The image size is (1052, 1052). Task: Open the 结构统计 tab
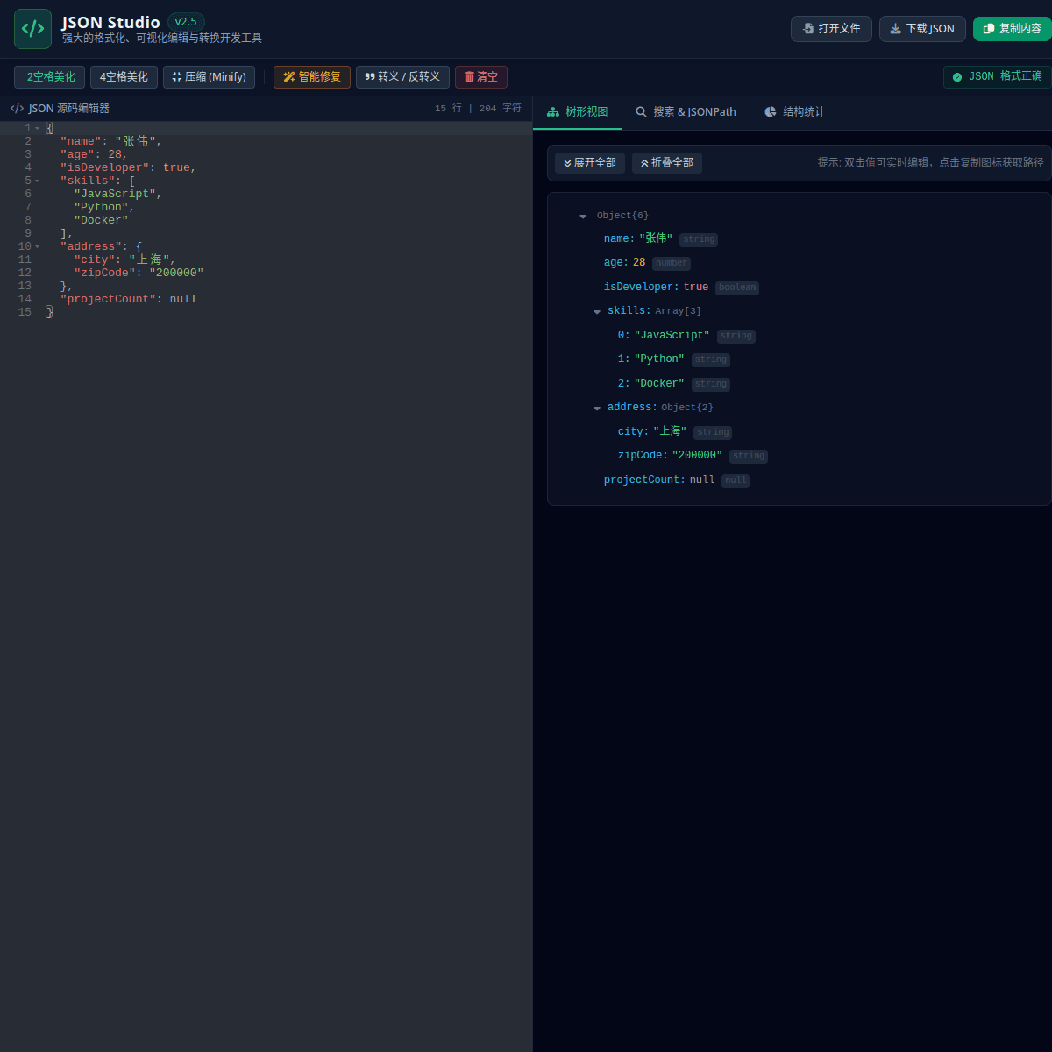pyautogui.click(x=795, y=112)
